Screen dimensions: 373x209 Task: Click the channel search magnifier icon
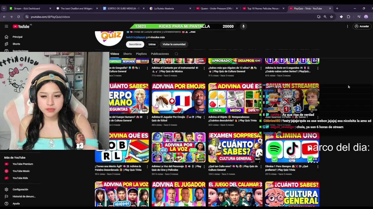tap(176, 54)
